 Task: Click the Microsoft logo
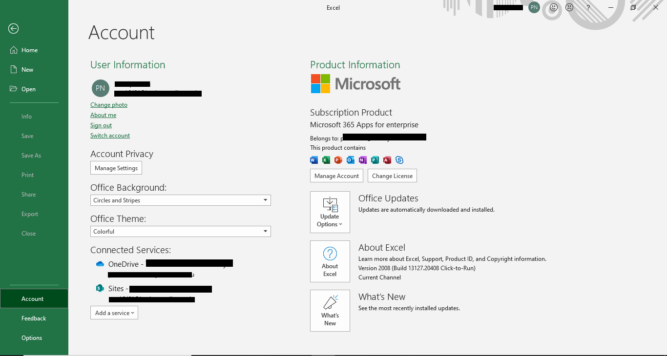pos(355,84)
